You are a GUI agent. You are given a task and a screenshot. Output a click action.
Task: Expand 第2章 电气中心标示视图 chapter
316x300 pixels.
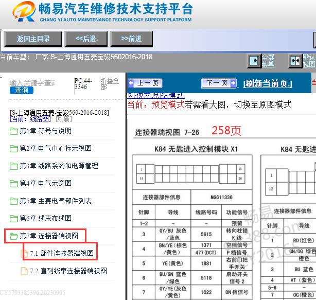pyautogui.click(x=56, y=149)
